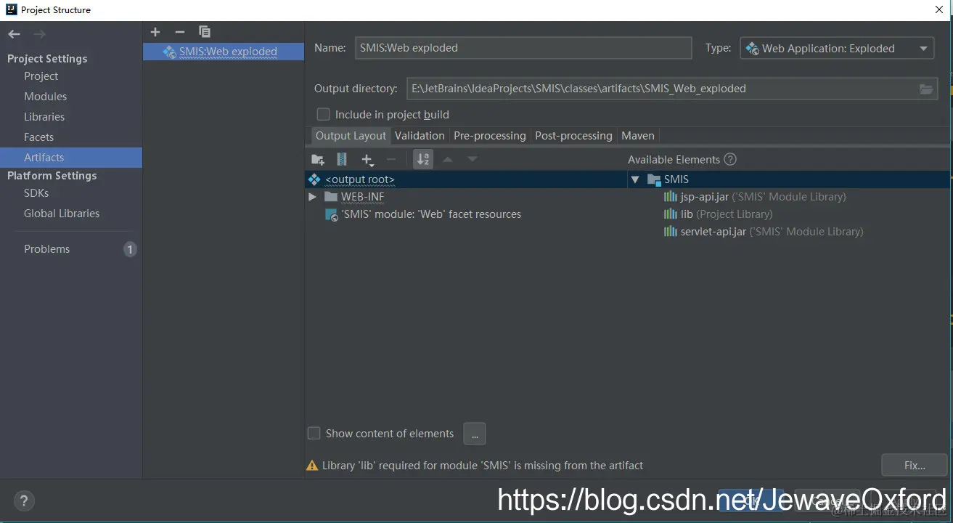
Task: Toggle sort elements by names and types
Action: [423, 159]
